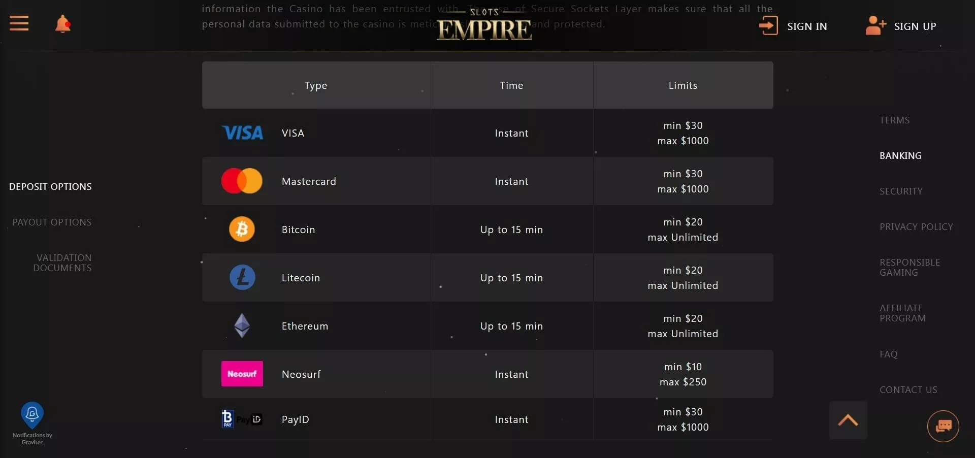975x458 pixels.
Task: Click the Mastercard logo
Action: point(242,181)
